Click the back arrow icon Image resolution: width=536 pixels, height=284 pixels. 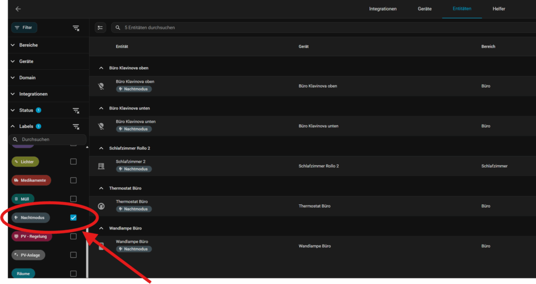point(18,9)
